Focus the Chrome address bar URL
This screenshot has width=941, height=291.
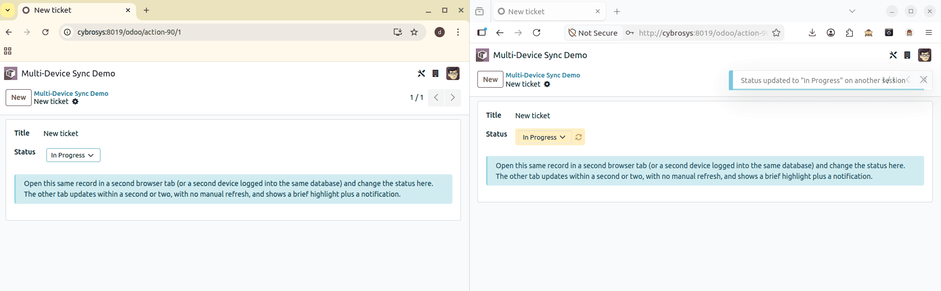[129, 32]
